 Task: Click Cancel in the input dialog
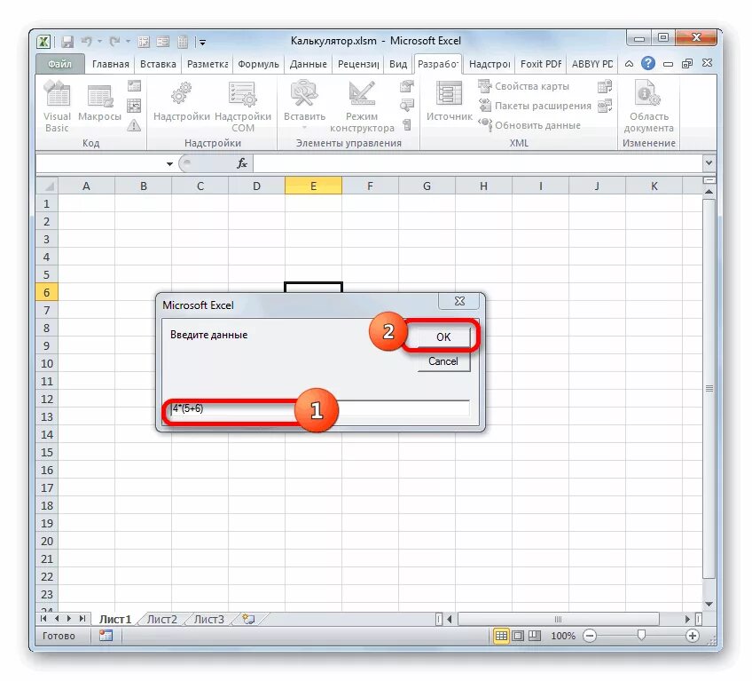pos(443,361)
